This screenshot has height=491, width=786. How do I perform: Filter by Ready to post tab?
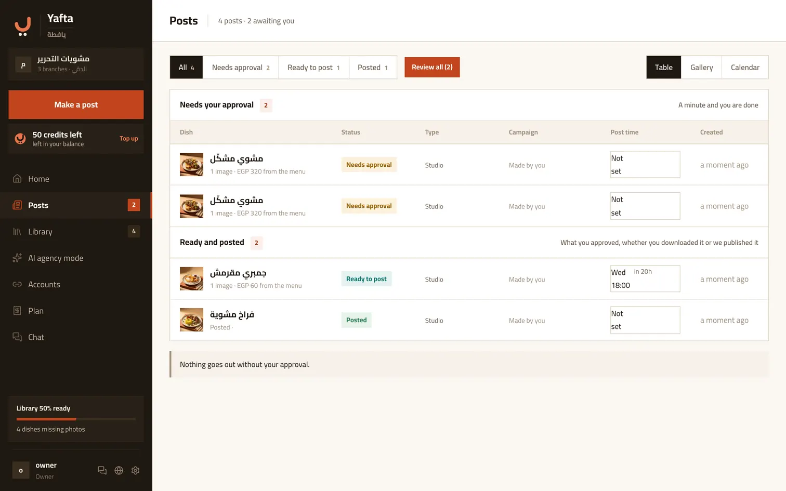pos(313,68)
